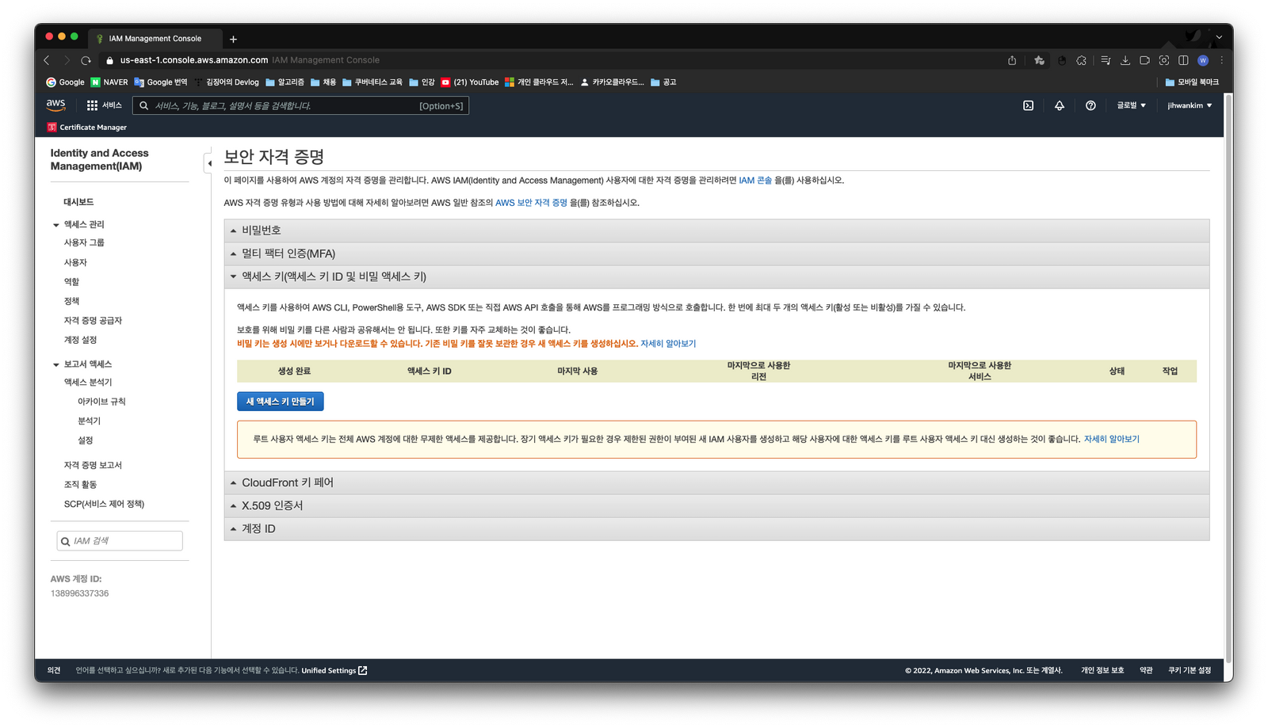The image size is (1268, 728).
Task: Click the browser forward arrow
Action: pos(67,60)
